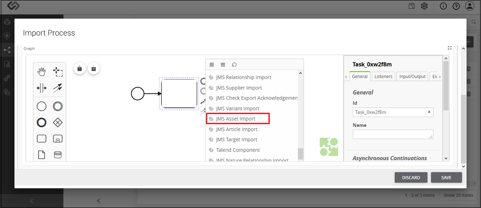Open the Listeners tab
The width and height of the screenshot is (481, 208).
383,76
